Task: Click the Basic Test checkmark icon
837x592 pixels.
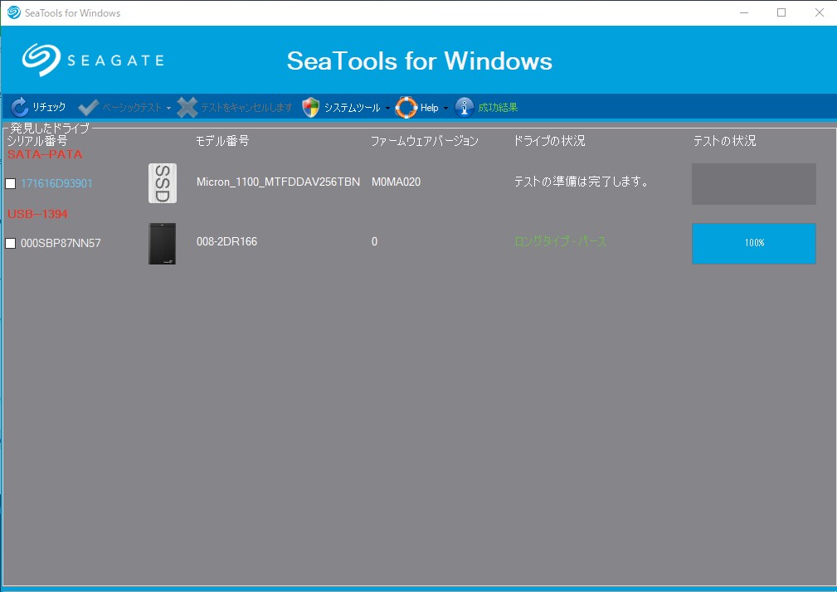Action: click(x=88, y=107)
